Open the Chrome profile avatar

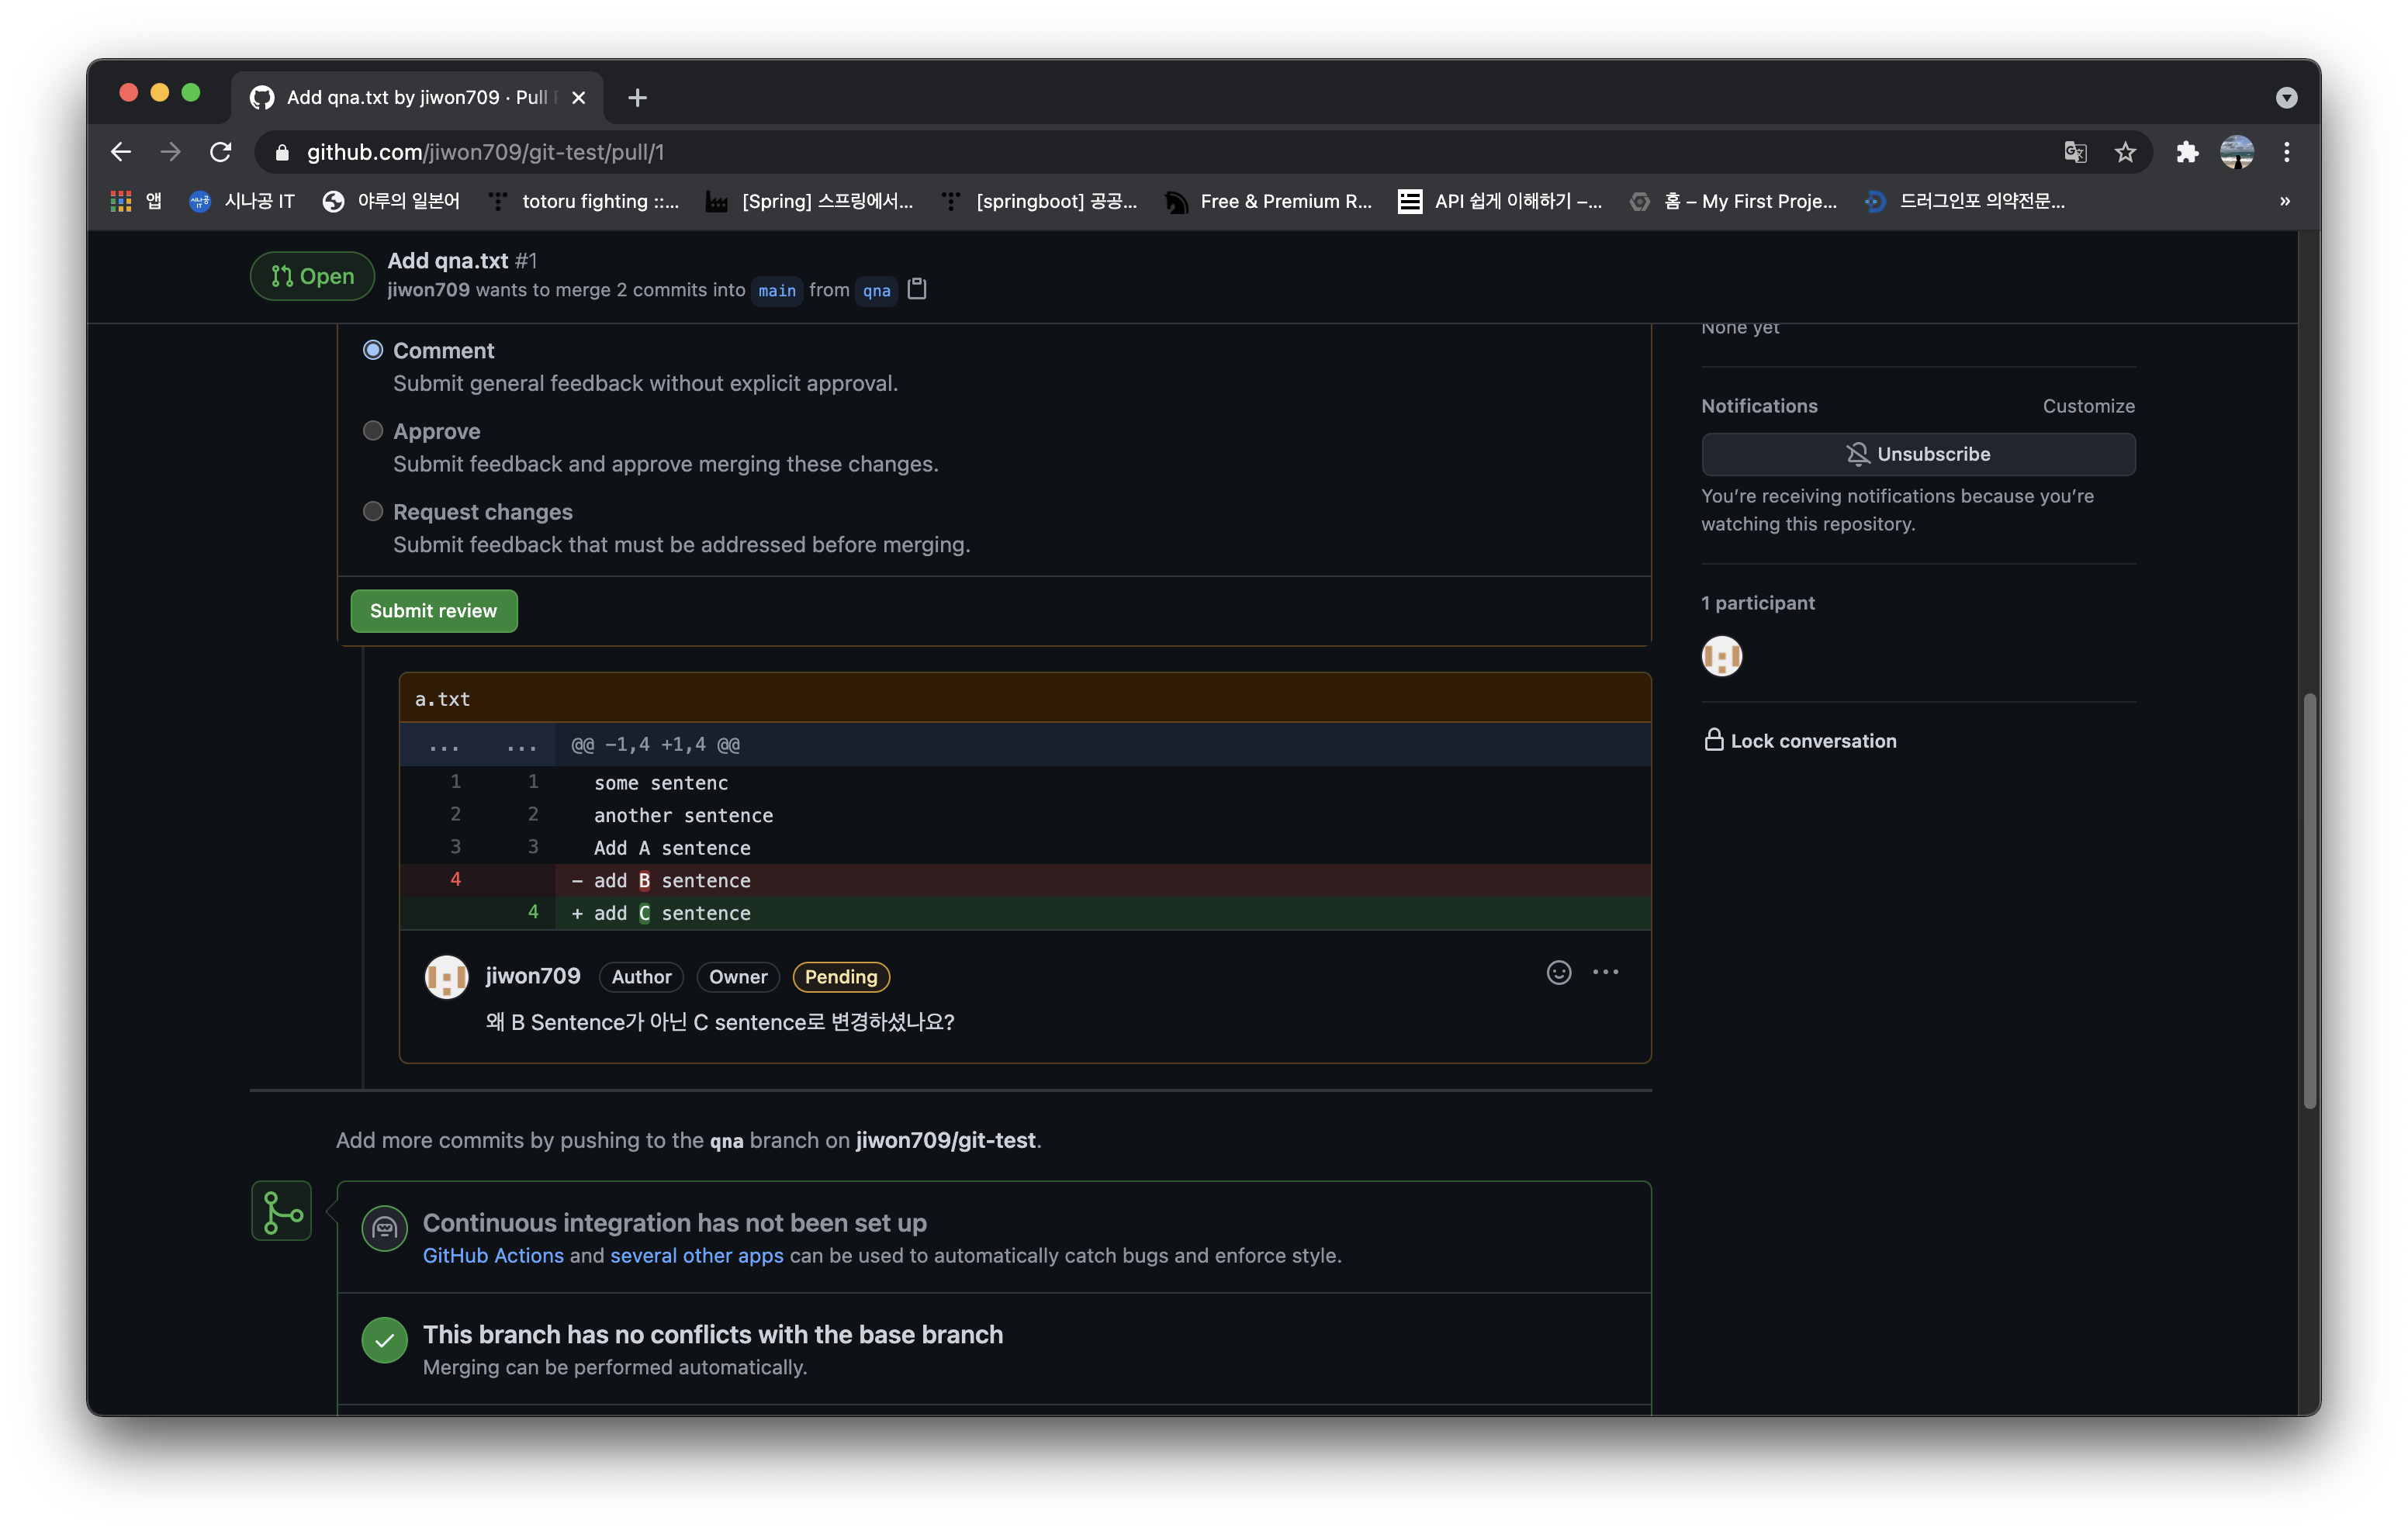[x=2237, y=152]
